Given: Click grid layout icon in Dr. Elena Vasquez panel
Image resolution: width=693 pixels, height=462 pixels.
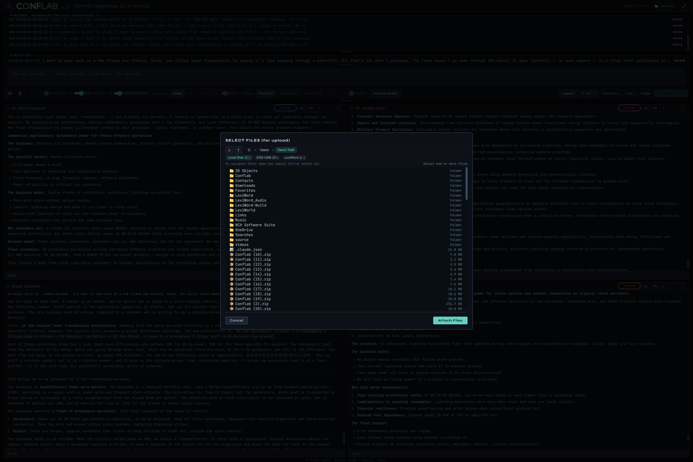Looking at the screenshot, I should 302,108.
